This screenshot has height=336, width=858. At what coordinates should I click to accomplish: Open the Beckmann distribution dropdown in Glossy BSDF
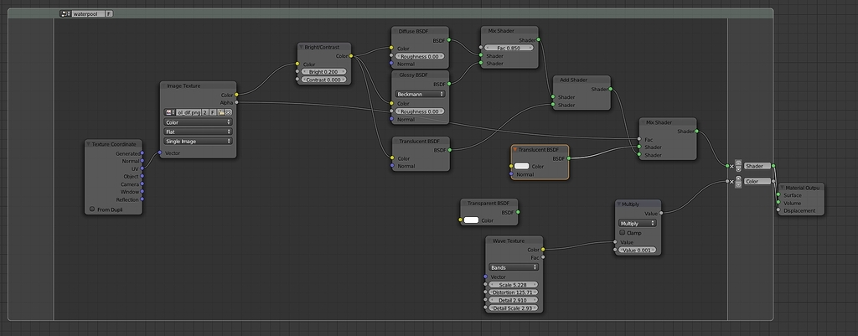point(421,94)
